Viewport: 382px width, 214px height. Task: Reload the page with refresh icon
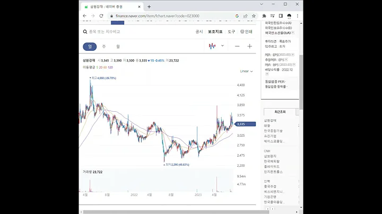(101, 16)
